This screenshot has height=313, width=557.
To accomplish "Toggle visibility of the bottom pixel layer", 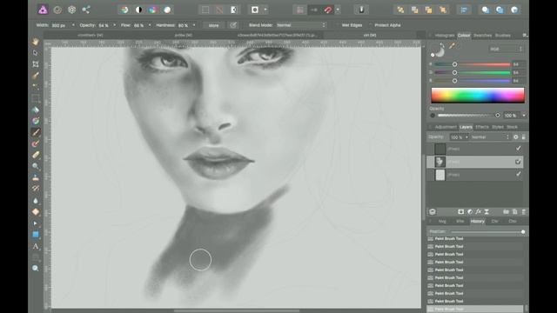I will (x=519, y=174).
